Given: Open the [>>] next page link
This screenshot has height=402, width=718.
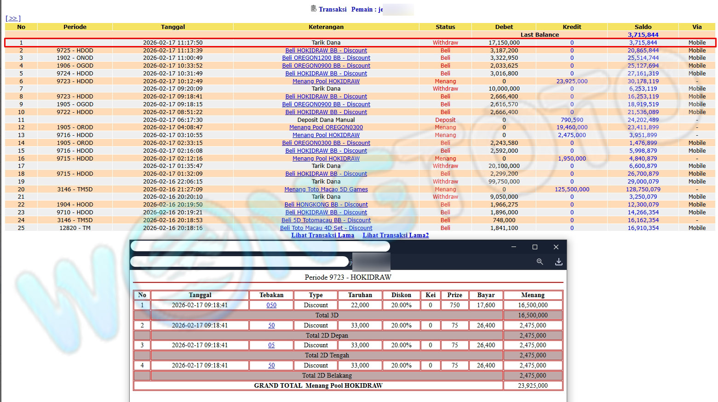Looking at the screenshot, I should 13,18.
